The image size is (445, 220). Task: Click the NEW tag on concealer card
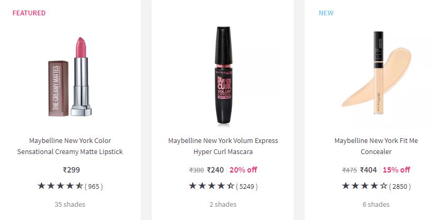(326, 13)
